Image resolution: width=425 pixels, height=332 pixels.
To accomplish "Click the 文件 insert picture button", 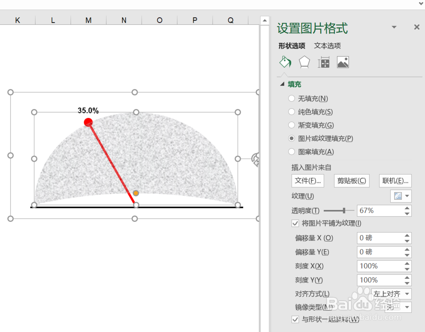I will coord(307,180).
